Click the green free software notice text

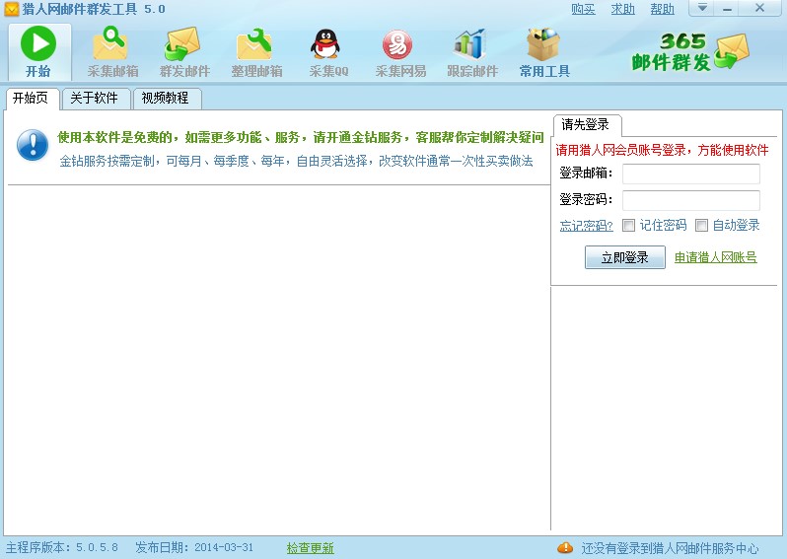tap(301, 137)
